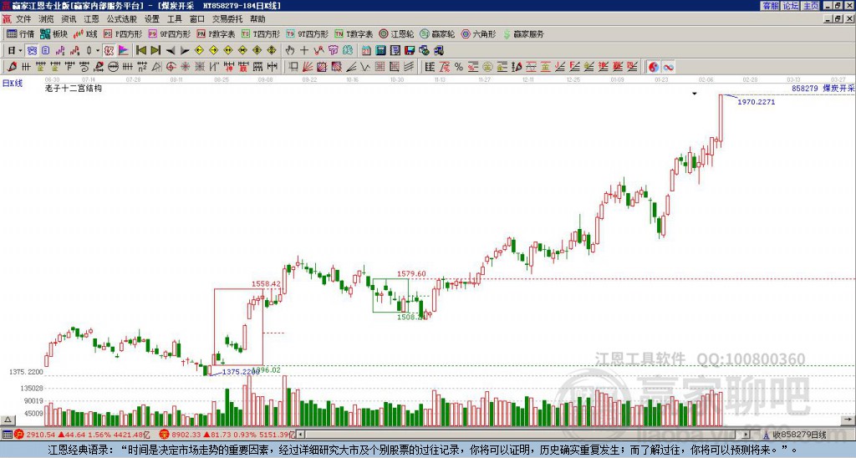856x458 pixels.
Task: Click the calendar icon
Action: coord(366,50)
